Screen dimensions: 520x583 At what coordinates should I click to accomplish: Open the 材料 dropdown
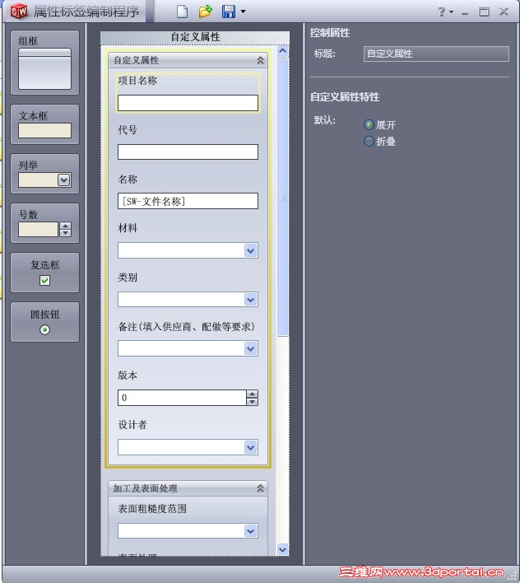[x=251, y=250]
